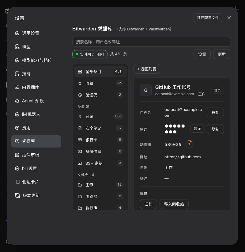The image size is (245, 252).
Task: Click the SSH 密钥 terminal icon
Action: (80, 163)
